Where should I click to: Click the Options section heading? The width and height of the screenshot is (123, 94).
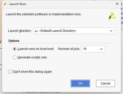click(x=14, y=41)
